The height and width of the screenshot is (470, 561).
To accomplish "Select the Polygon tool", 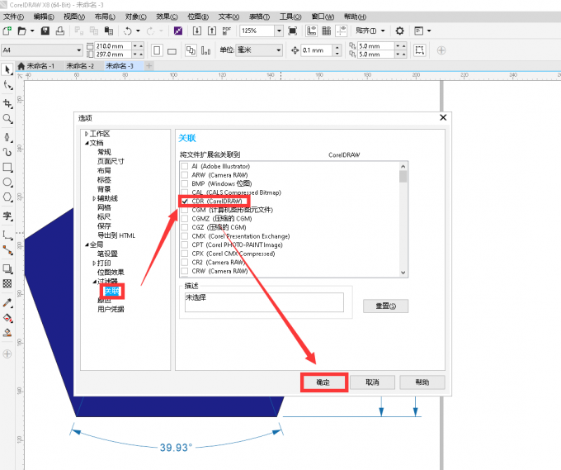I will click(x=7, y=197).
